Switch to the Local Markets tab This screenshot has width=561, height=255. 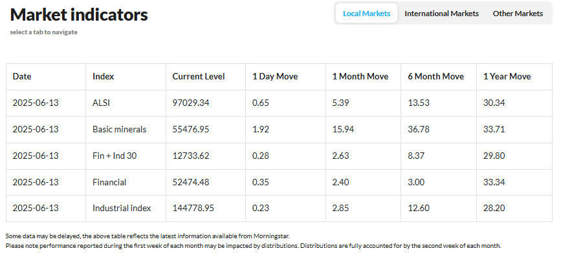point(366,14)
